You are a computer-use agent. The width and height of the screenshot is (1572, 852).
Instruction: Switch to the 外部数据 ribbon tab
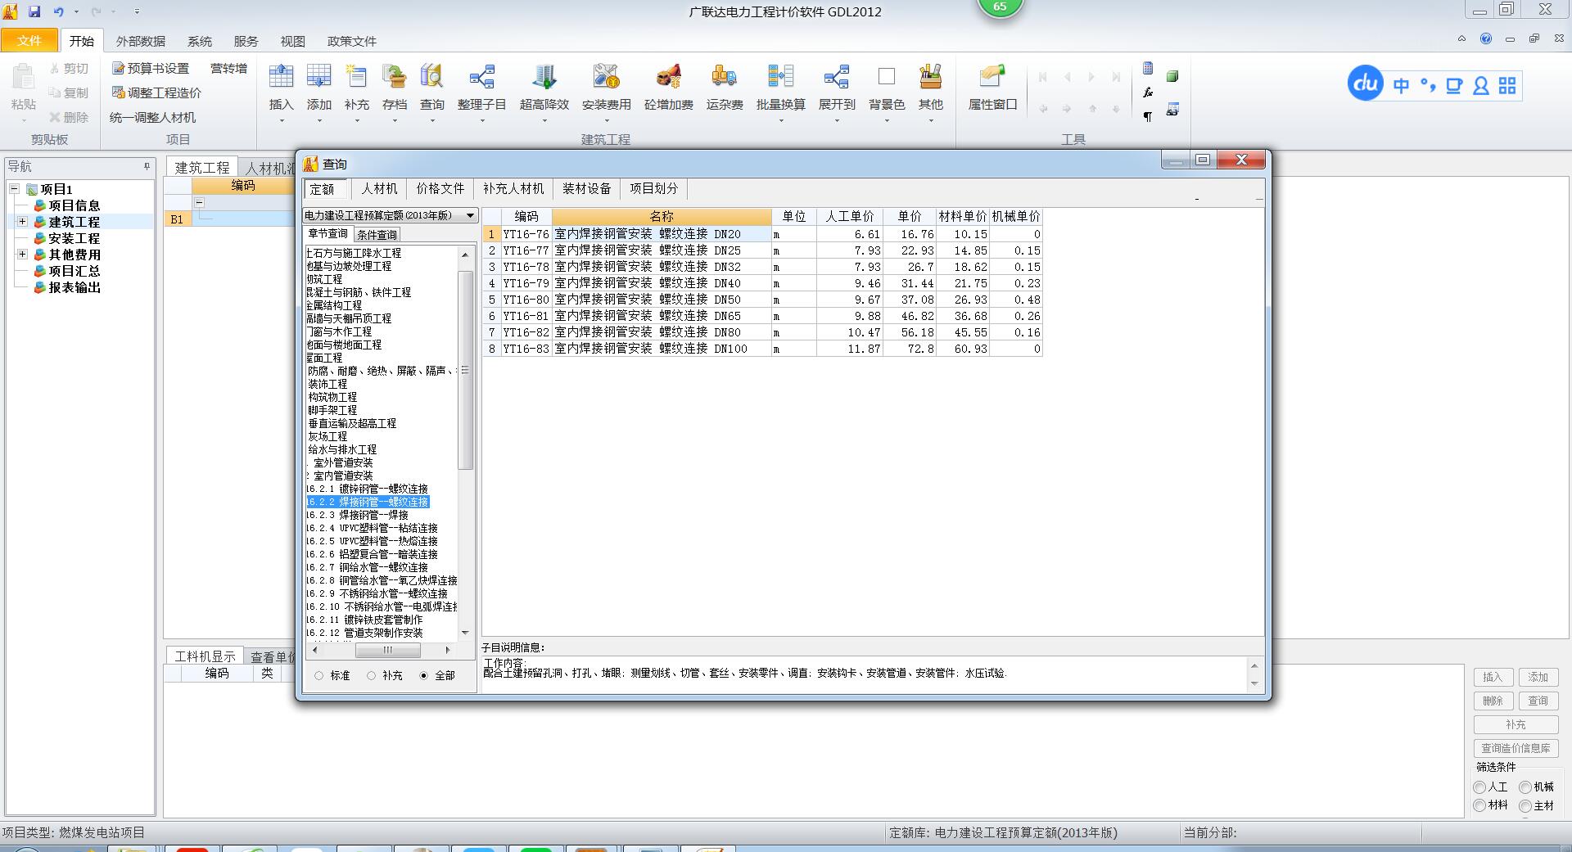(x=140, y=41)
